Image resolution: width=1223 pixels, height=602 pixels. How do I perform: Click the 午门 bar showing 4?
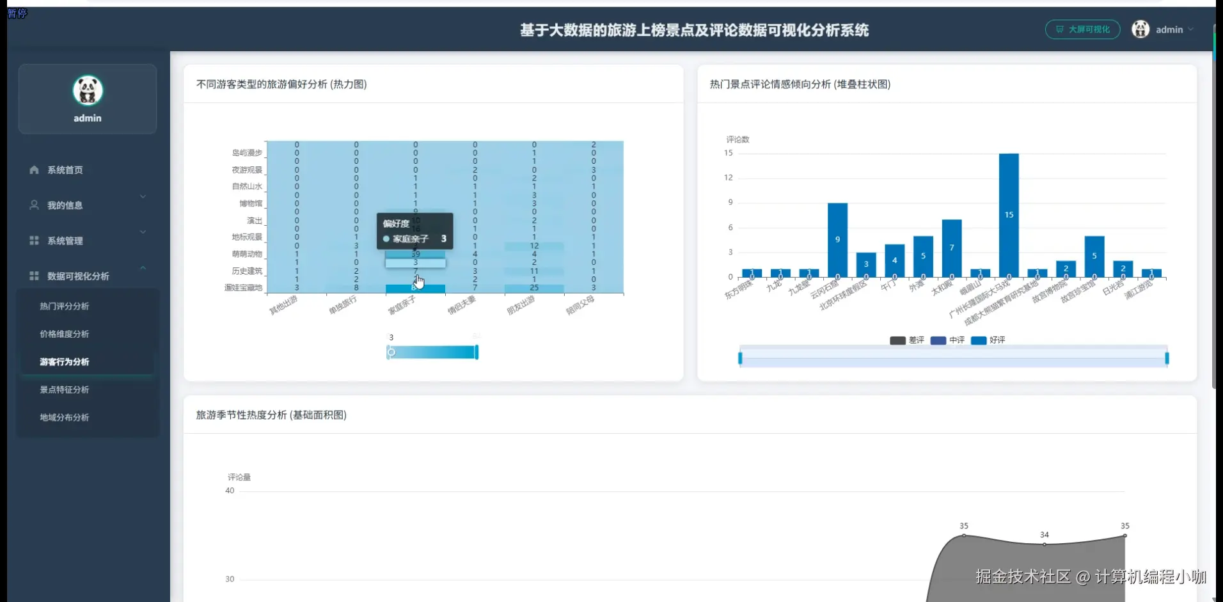(894, 260)
